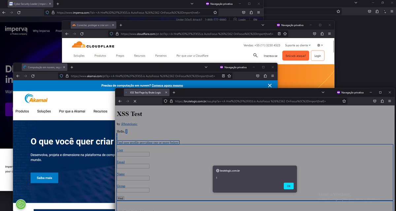Open new tab in Akamai window
Image resolution: width=396 pixels, height=211 pixels.
72,67
